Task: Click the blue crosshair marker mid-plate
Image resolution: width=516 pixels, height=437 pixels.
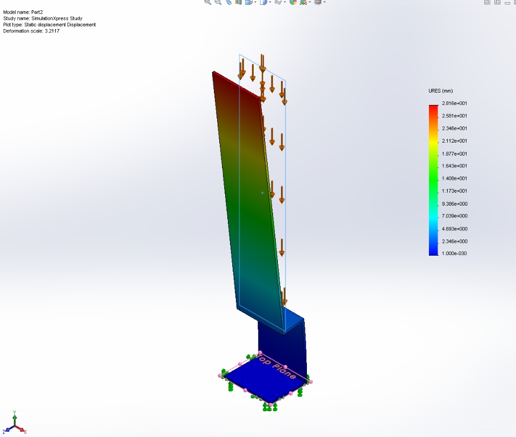Action: (262, 193)
